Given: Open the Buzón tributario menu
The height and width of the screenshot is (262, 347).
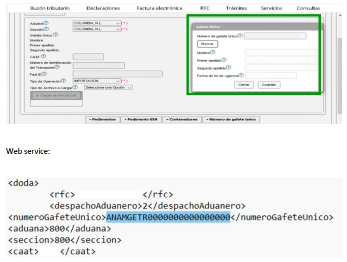Looking at the screenshot, I should click(50, 8).
